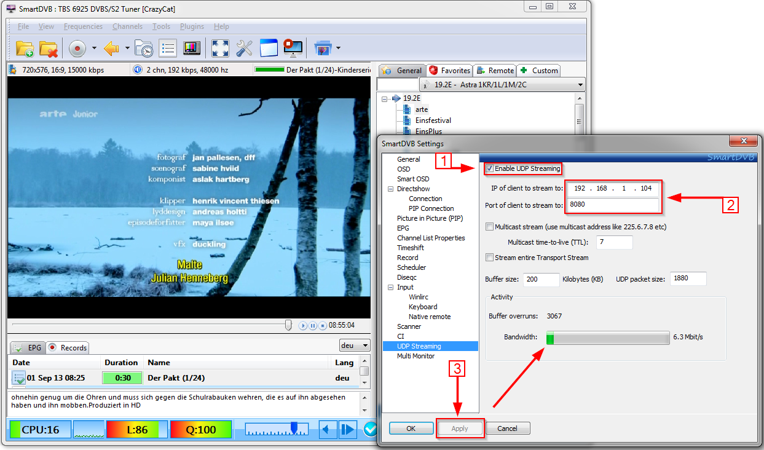Click the monitor with red stop icon
Viewport: 764px width, 450px height.
(293, 49)
